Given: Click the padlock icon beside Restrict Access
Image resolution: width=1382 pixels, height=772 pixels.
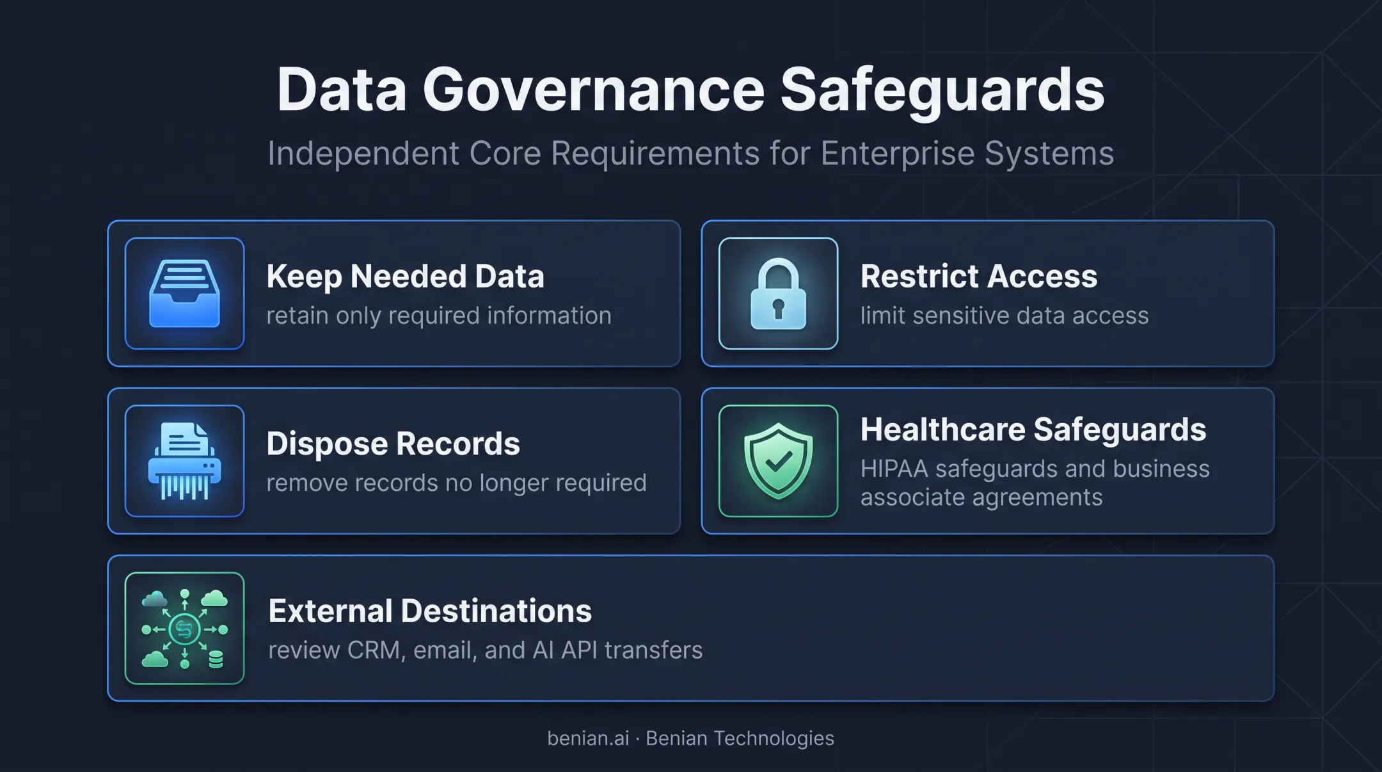Looking at the screenshot, I should tap(778, 293).
